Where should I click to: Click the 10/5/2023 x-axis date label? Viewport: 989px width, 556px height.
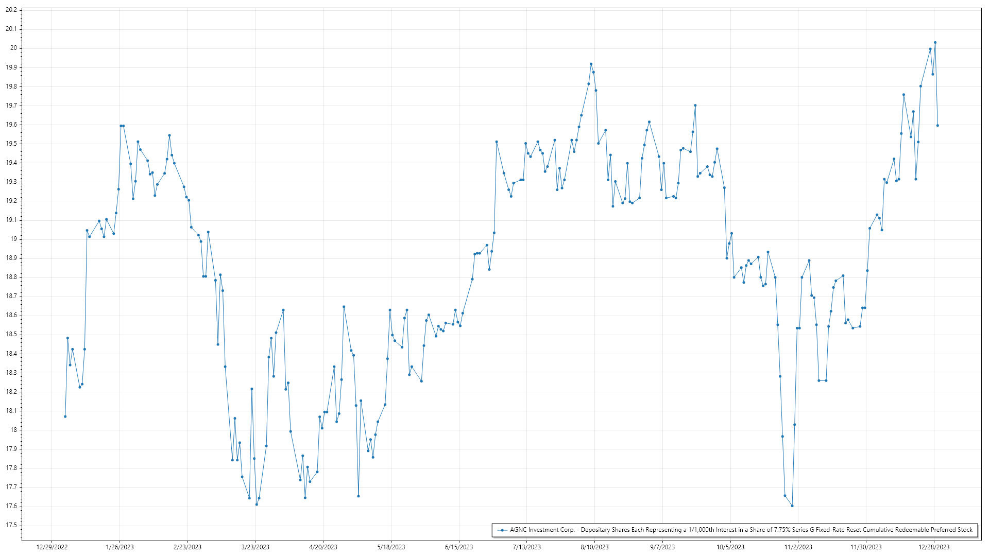(730, 547)
